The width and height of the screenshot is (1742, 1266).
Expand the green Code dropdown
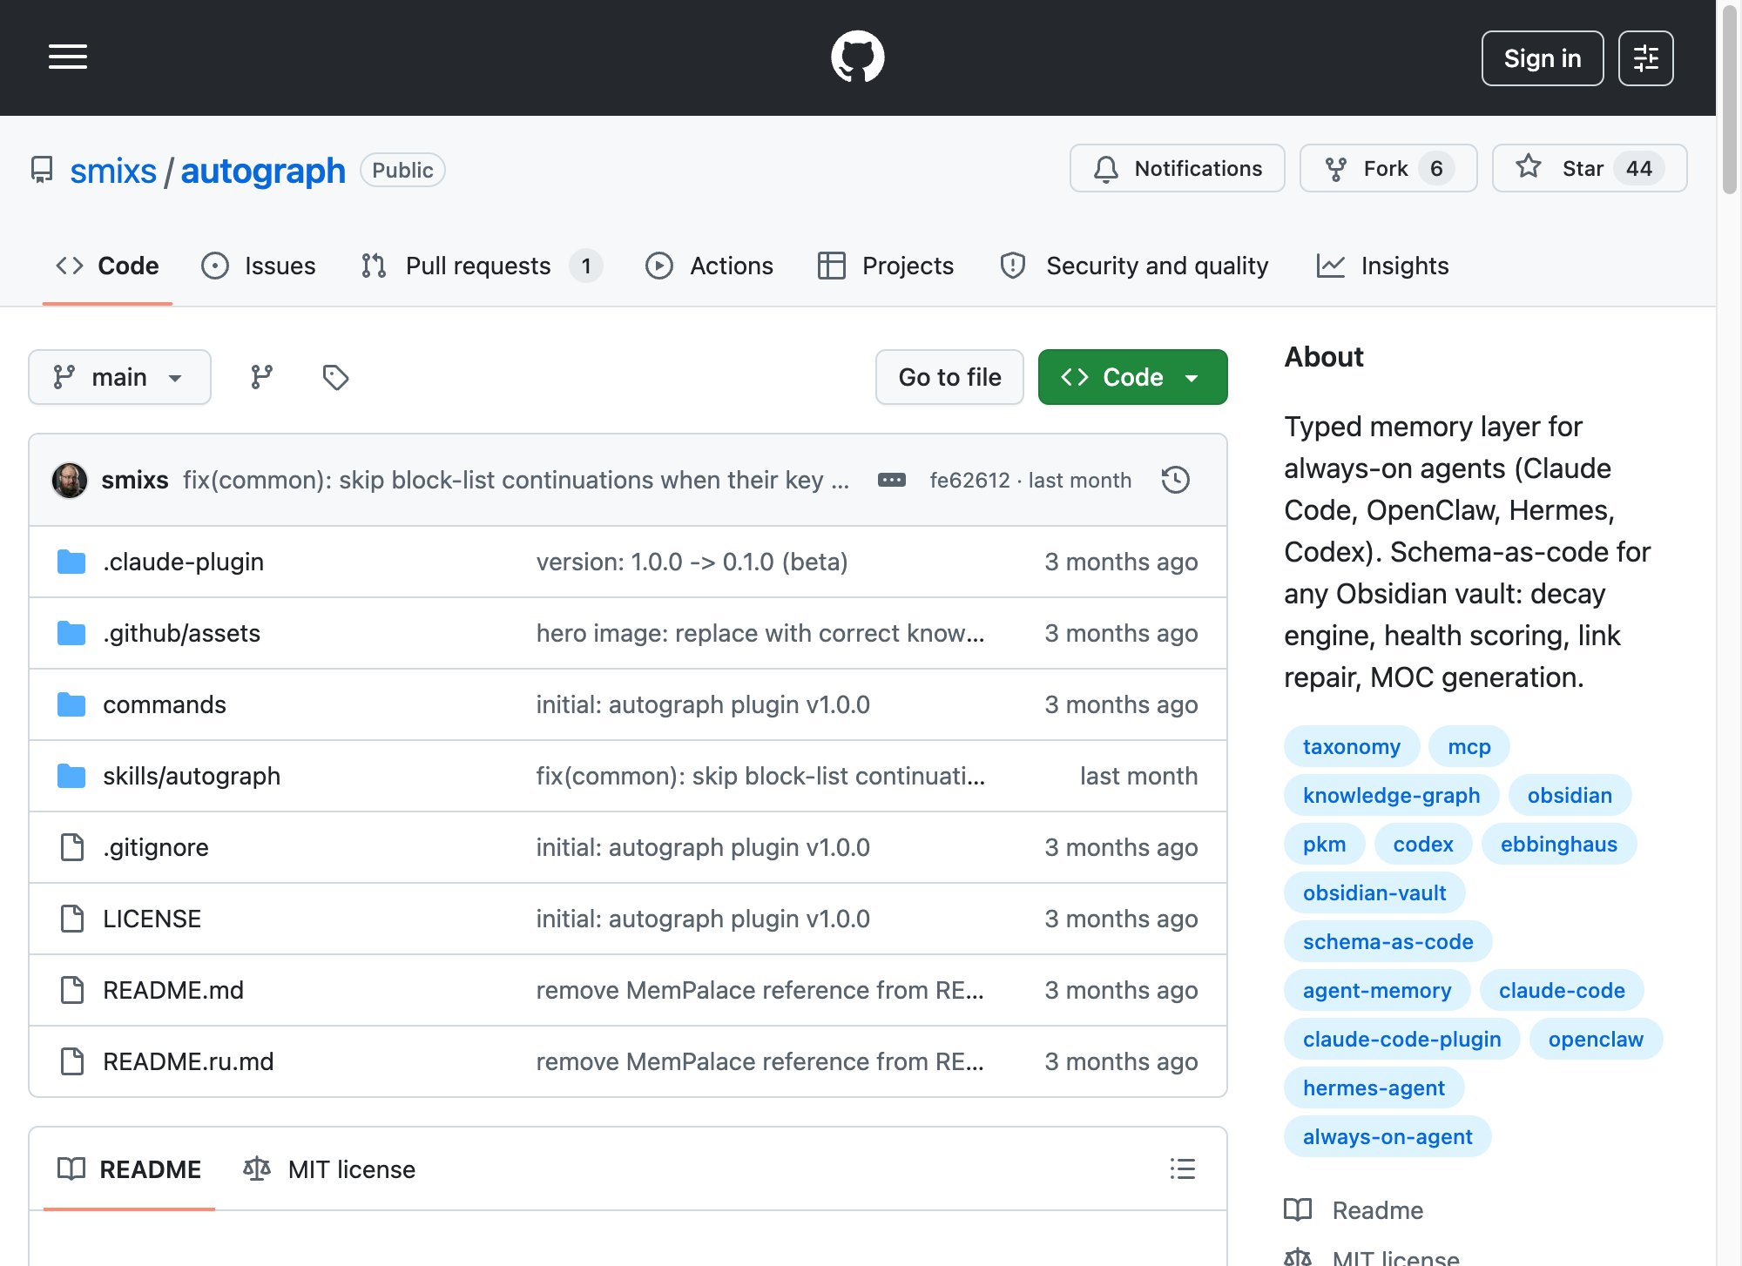click(x=1132, y=377)
